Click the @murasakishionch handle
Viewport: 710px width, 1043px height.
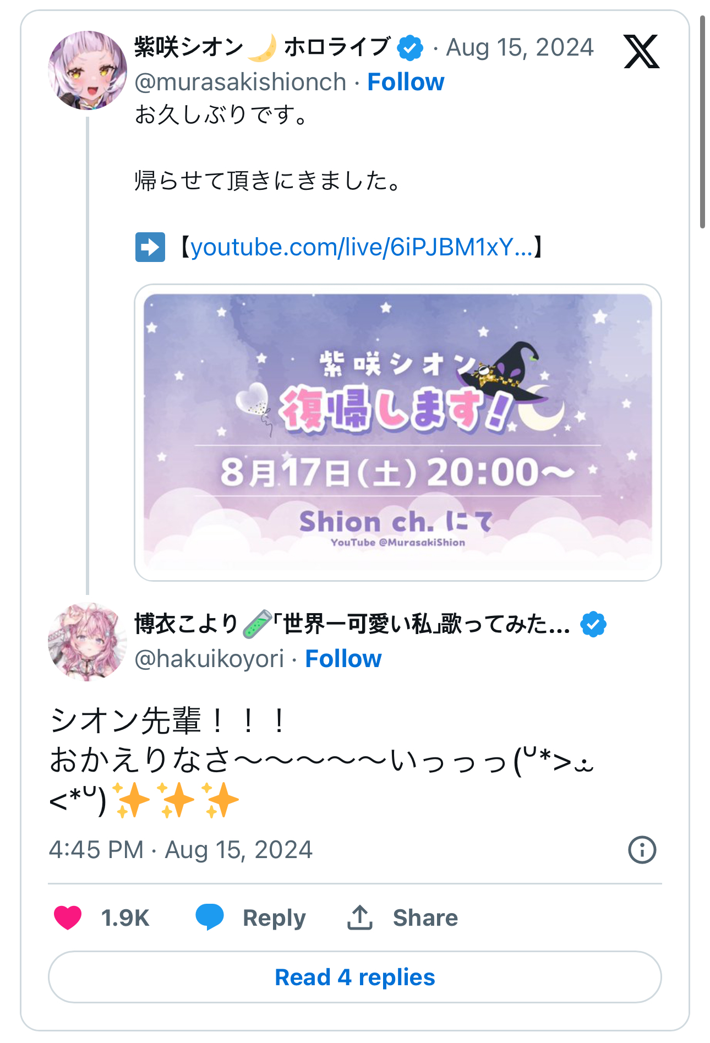click(241, 82)
